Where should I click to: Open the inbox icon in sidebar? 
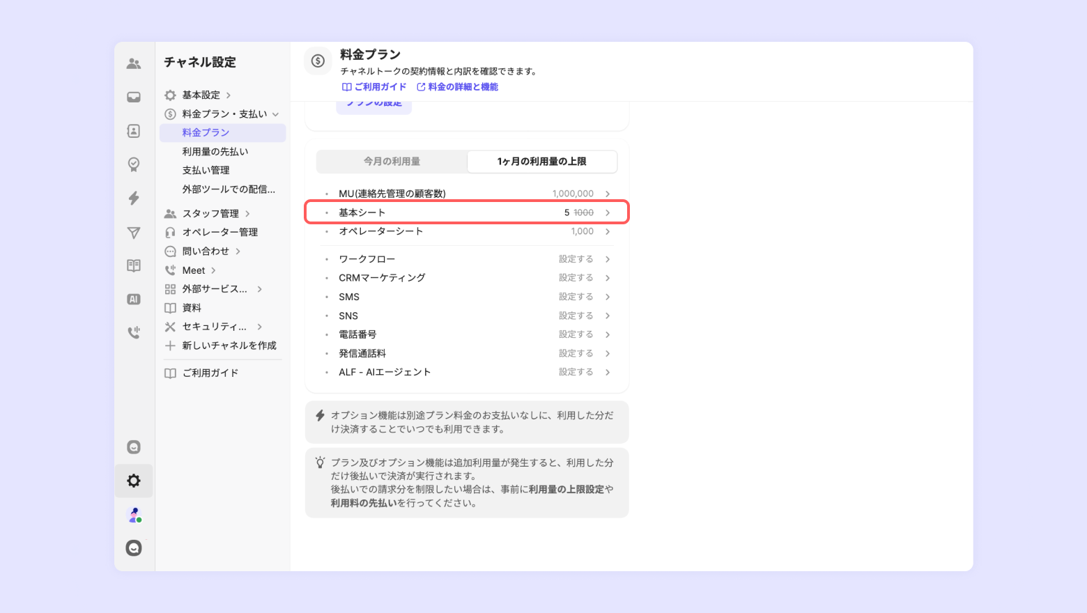tap(134, 97)
